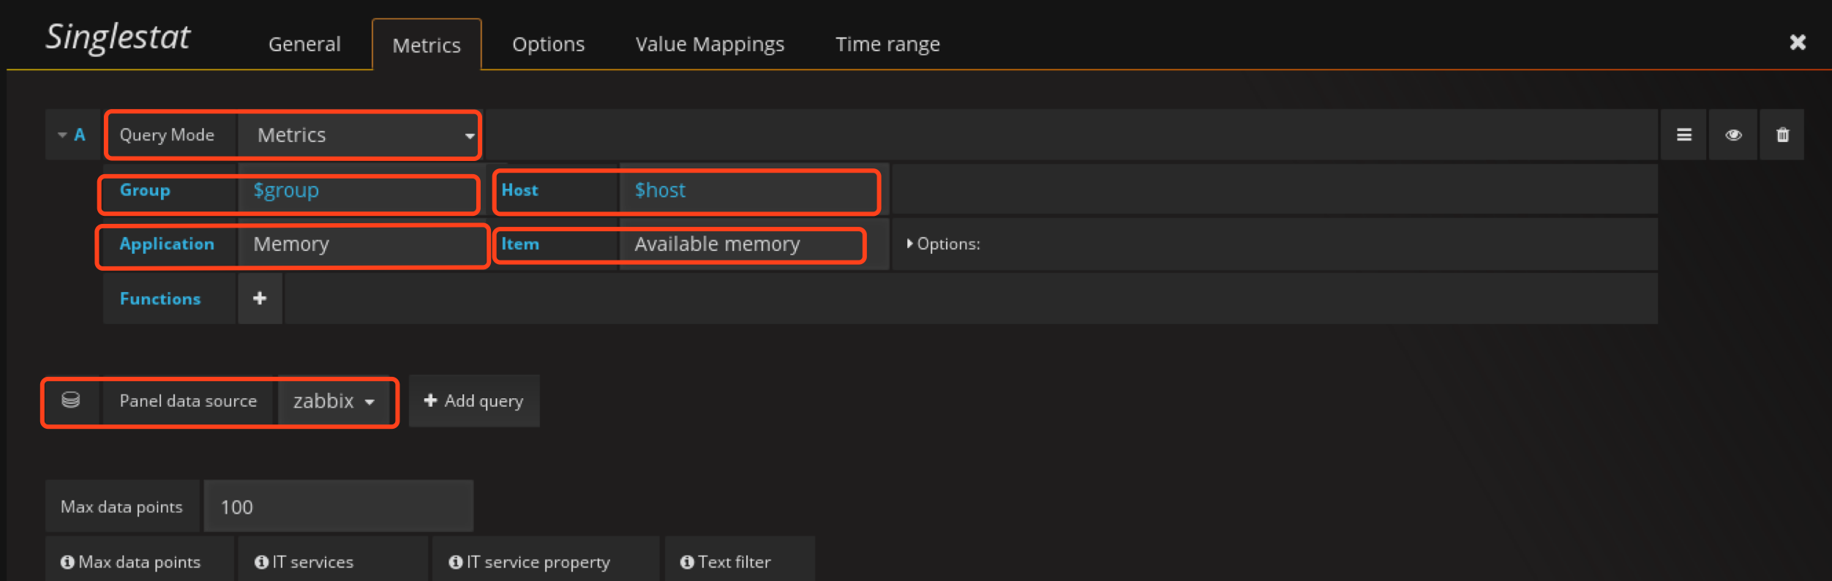
Task: Switch to the General tab
Action: click(304, 45)
